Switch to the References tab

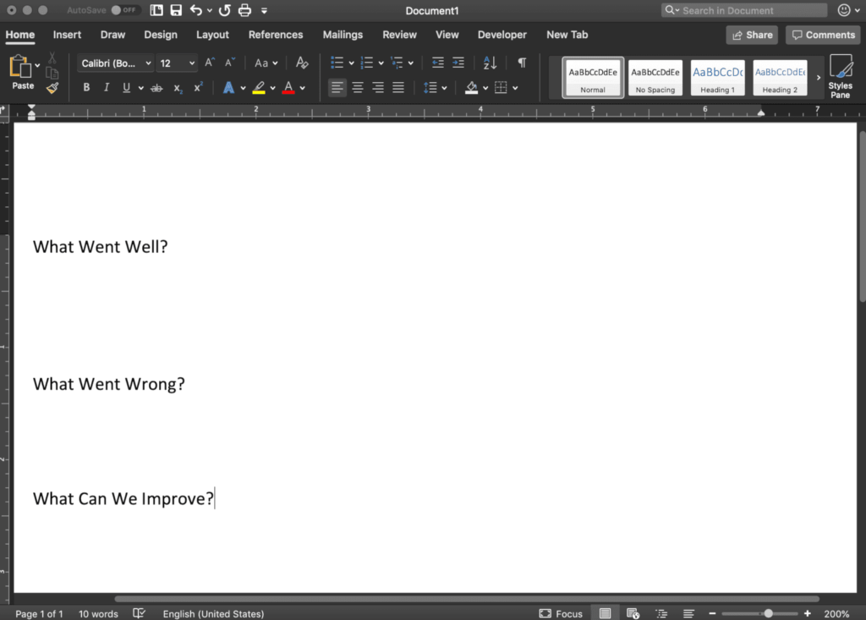click(276, 35)
